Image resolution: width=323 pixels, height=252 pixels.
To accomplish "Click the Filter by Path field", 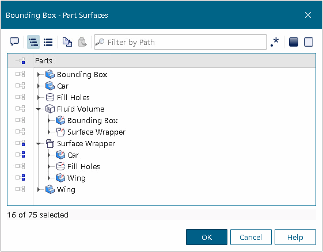I will [180, 42].
